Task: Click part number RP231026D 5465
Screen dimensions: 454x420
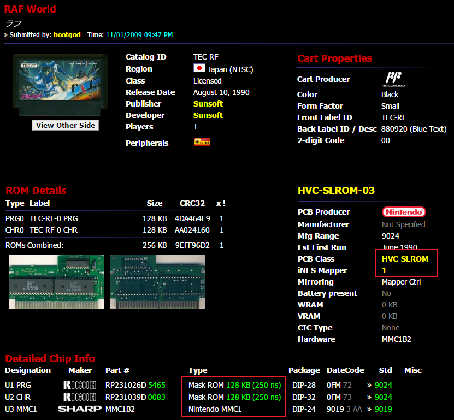Action: coord(135,385)
